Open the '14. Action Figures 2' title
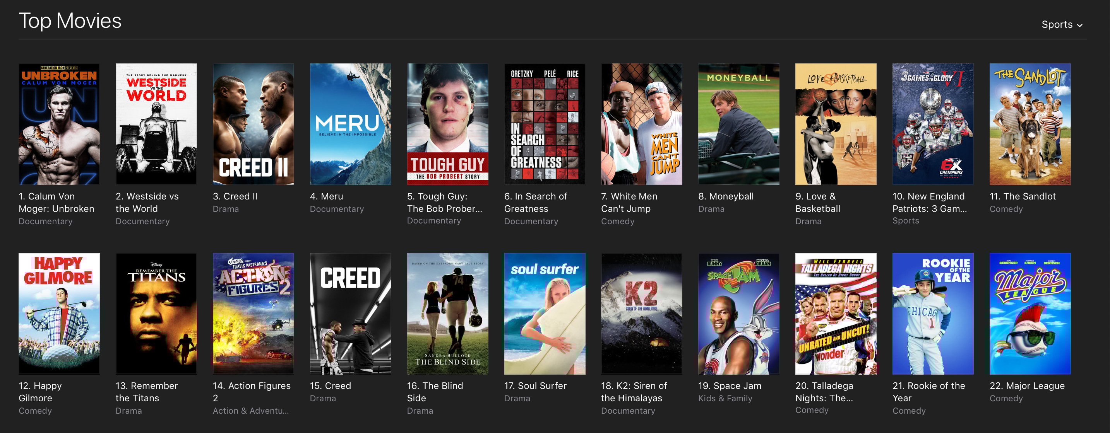 [x=252, y=392]
